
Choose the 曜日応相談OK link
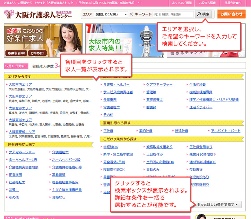pyautogui.click(x=114, y=169)
